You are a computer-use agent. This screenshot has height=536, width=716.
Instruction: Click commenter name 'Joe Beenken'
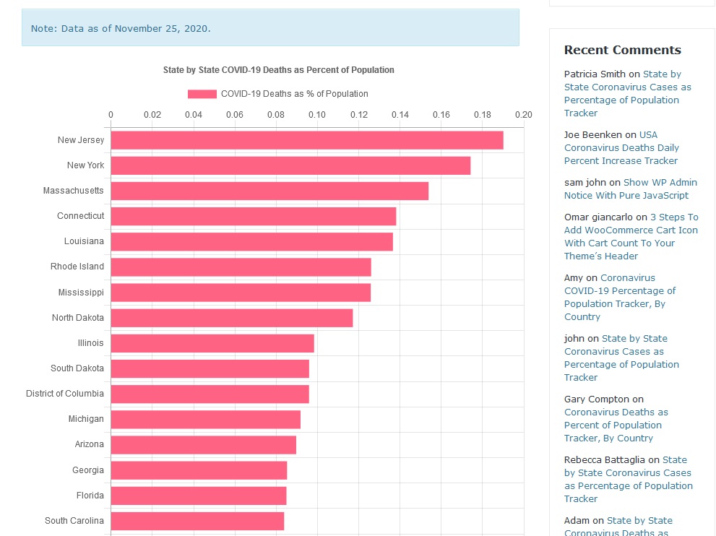[592, 134]
